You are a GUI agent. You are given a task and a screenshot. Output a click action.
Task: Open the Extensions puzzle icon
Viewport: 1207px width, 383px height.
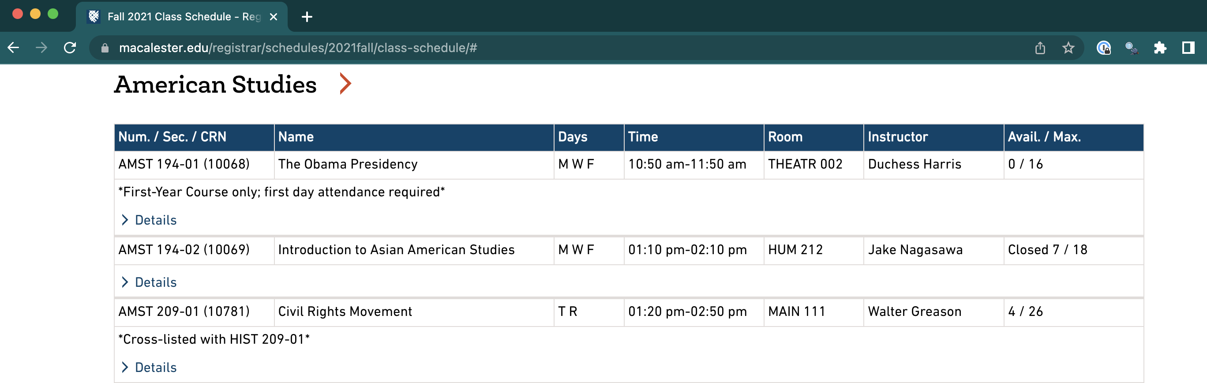pyautogui.click(x=1160, y=48)
